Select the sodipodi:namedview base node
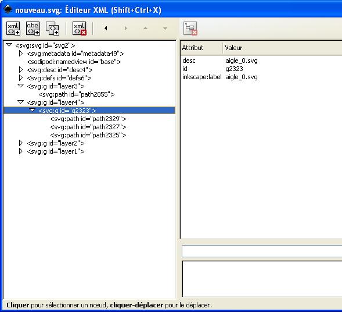342x312 pixels. [74, 62]
